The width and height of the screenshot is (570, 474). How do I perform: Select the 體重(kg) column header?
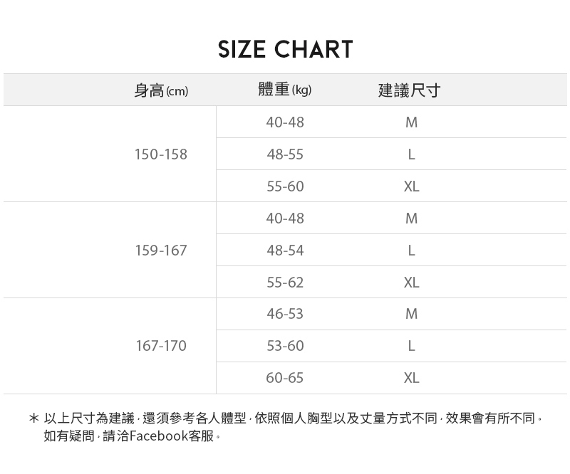click(x=285, y=90)
